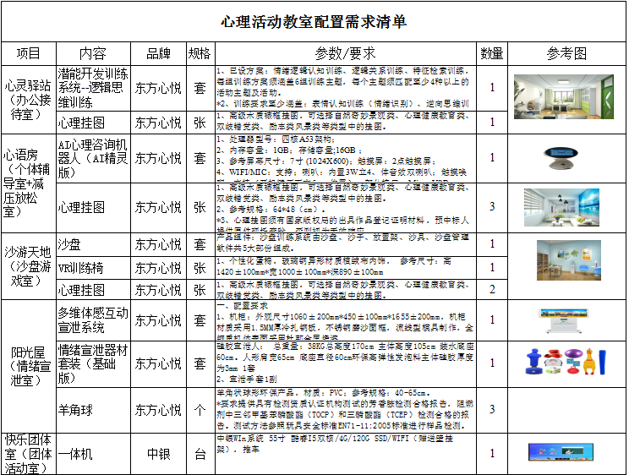Select the 数量 column header

click(x=492, y=53)
